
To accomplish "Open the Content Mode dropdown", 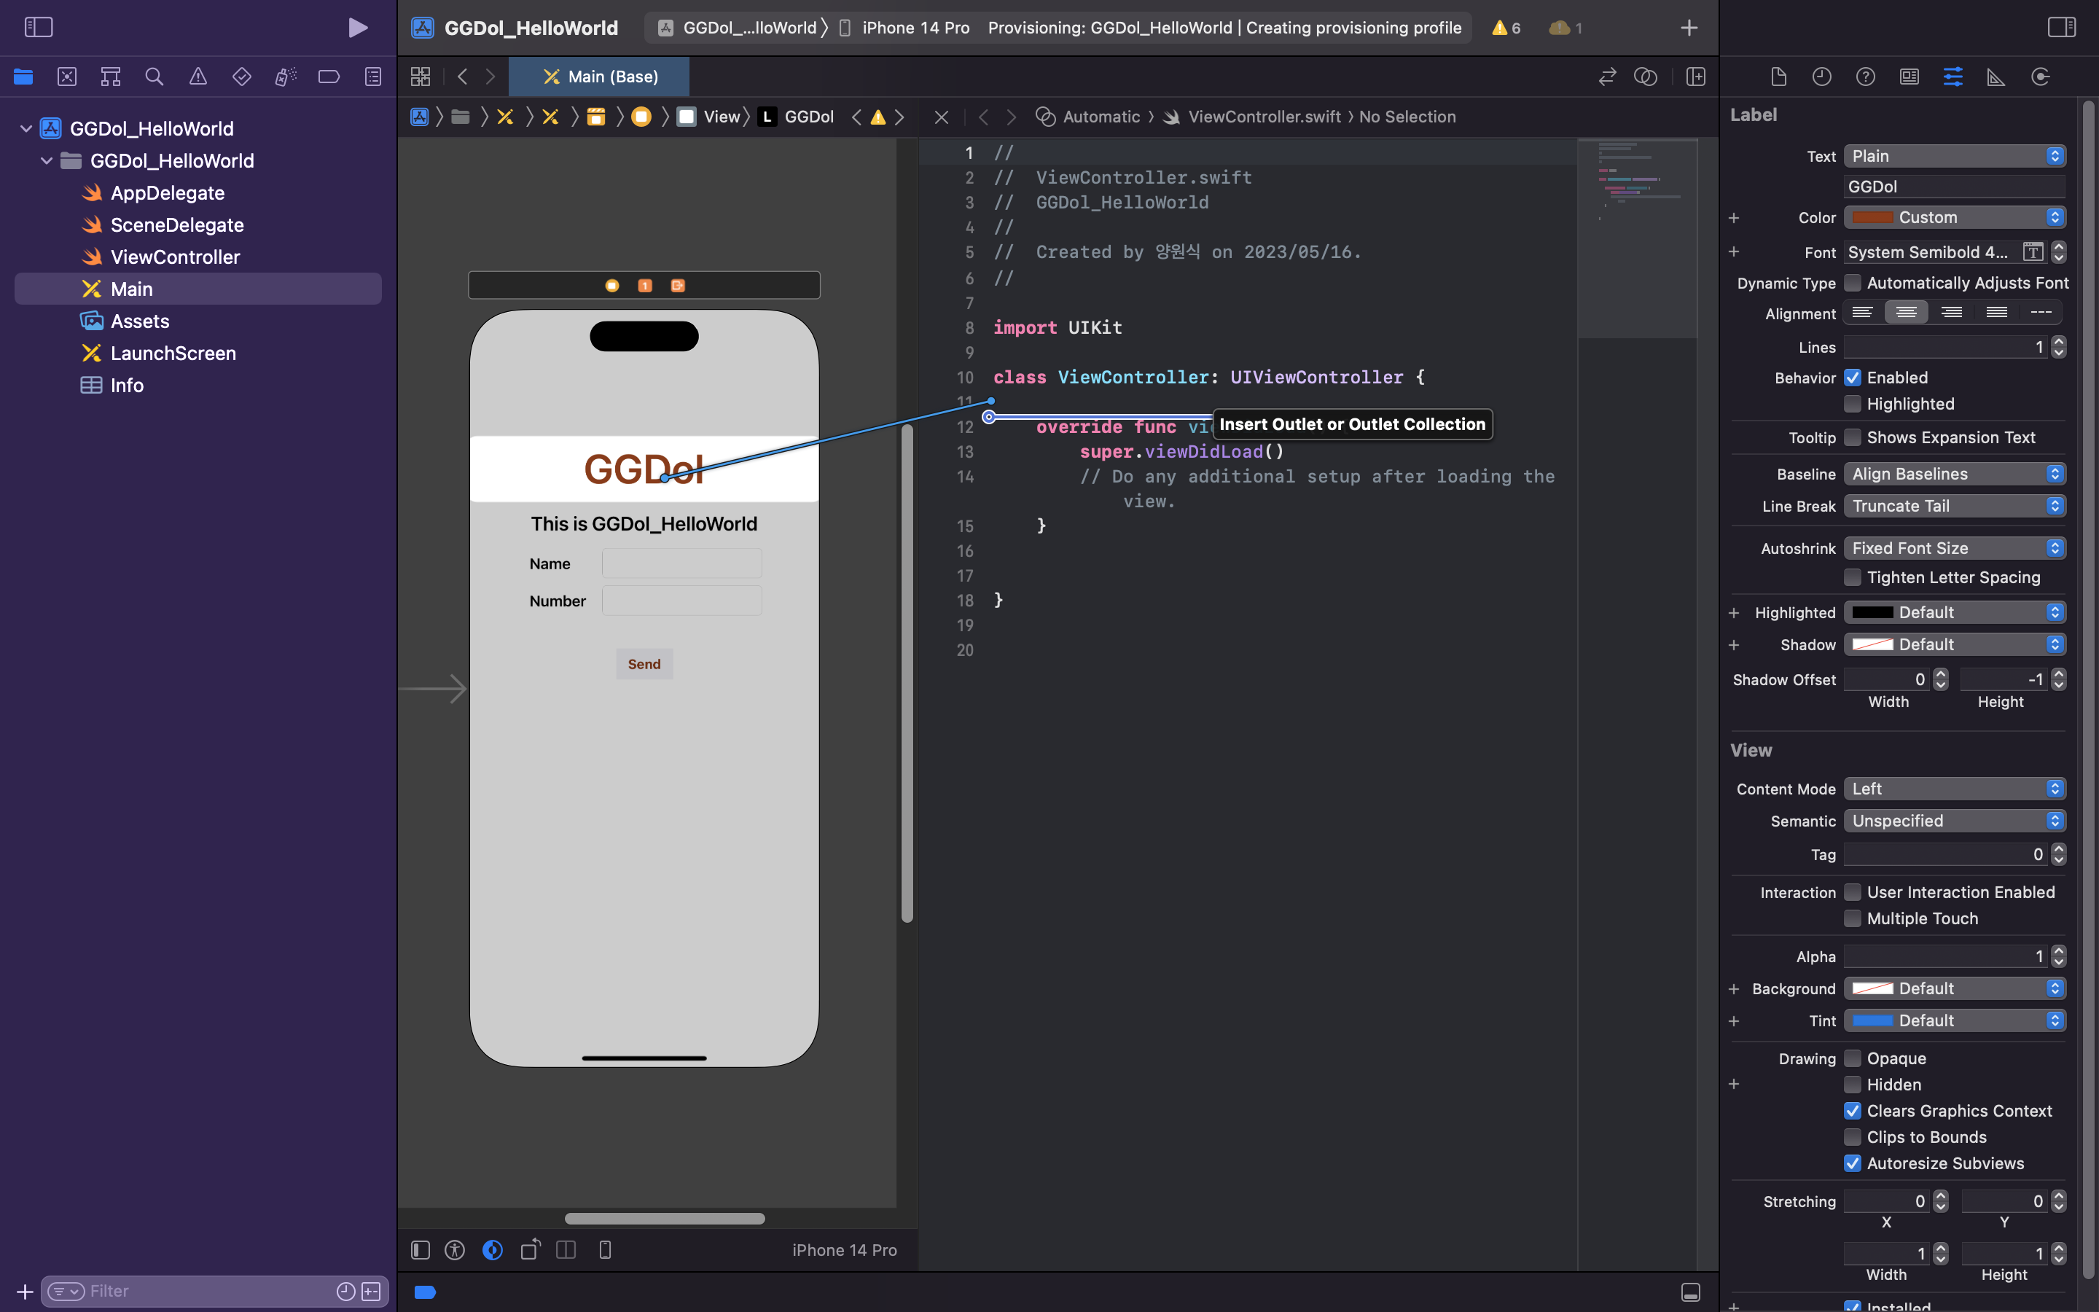I will [1953, 789].
